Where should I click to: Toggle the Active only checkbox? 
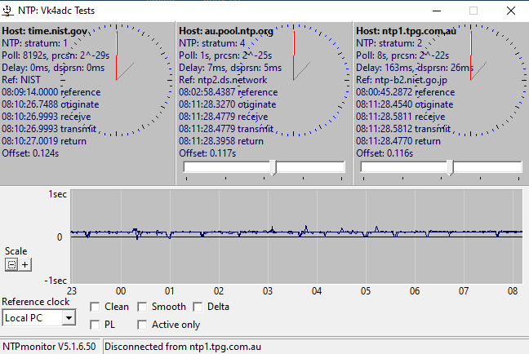coord(144,325)
